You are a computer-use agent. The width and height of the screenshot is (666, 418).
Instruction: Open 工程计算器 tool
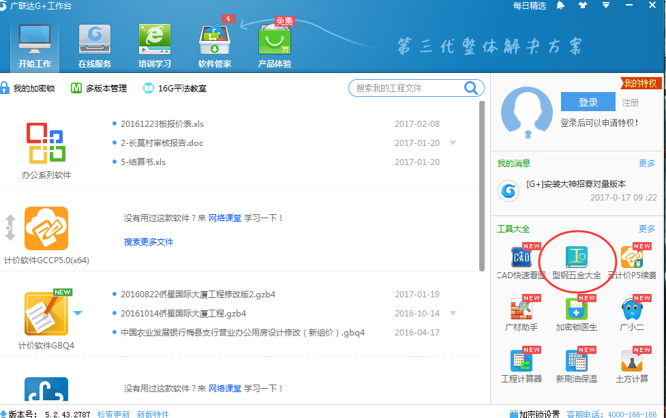pos(521,365)
